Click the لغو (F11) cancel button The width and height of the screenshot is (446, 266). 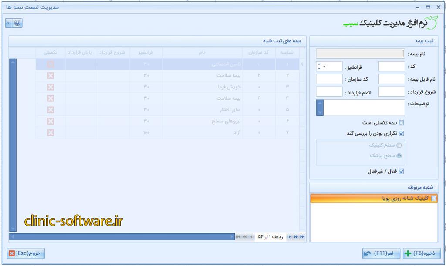pos(381,253)
